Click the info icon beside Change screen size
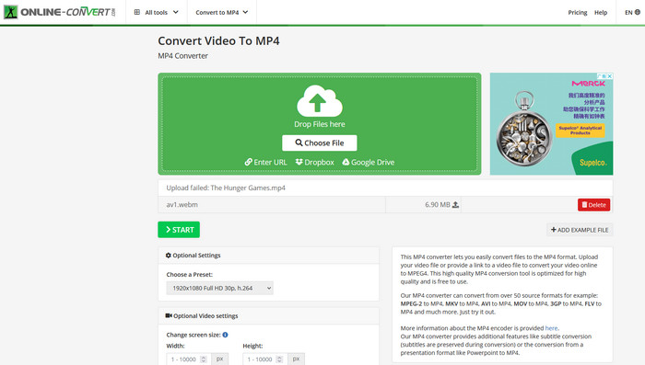This screenshot has height=365, width=645. [x=225, y=335]
